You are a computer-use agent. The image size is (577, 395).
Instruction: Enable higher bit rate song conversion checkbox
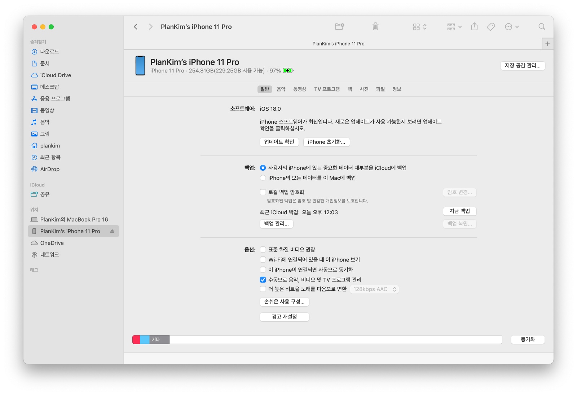tap(263, 289)
